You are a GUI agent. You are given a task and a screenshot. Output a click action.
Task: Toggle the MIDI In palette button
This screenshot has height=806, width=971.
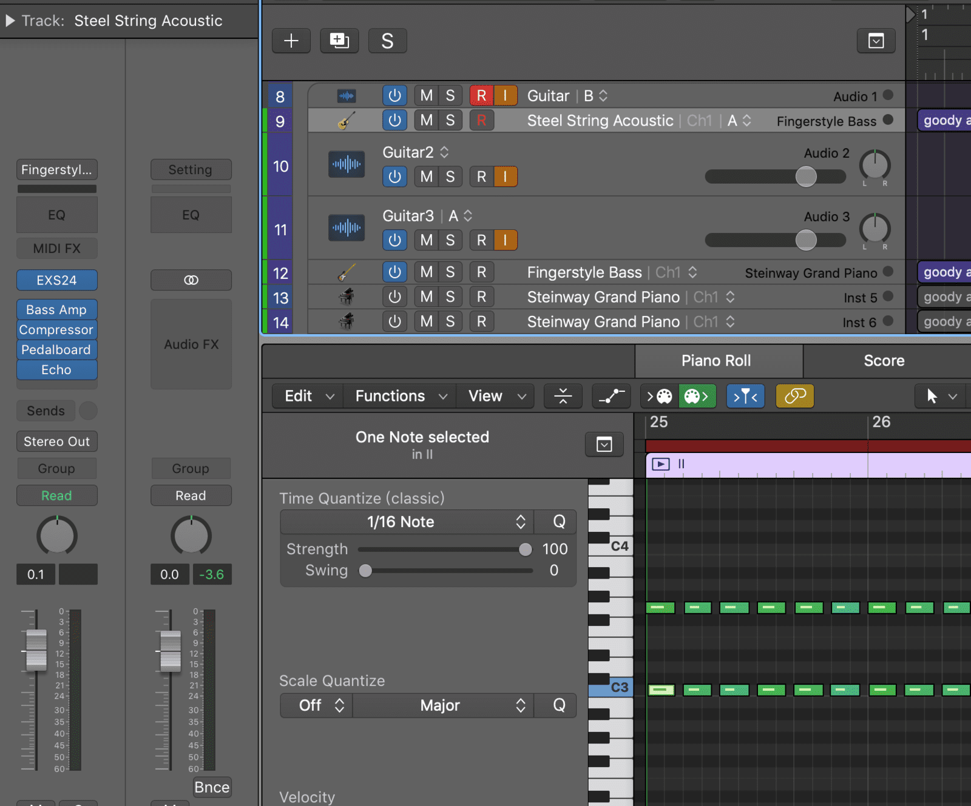[x=660, y=396]
